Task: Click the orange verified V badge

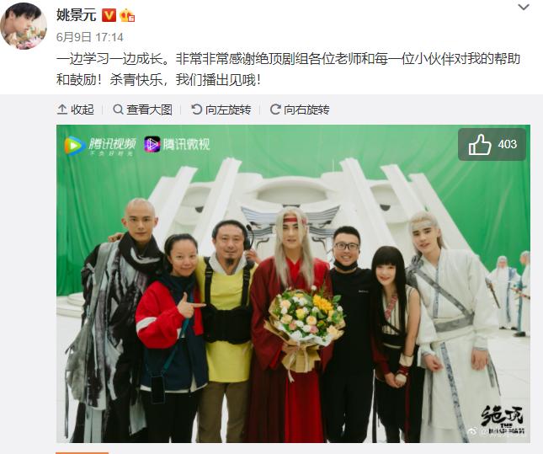Action: tap(109, 15)
